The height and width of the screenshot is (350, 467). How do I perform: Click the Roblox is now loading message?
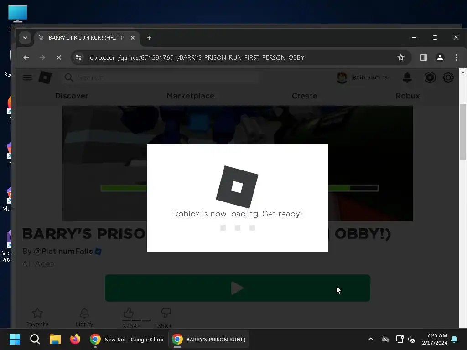(x=237, y=214)
